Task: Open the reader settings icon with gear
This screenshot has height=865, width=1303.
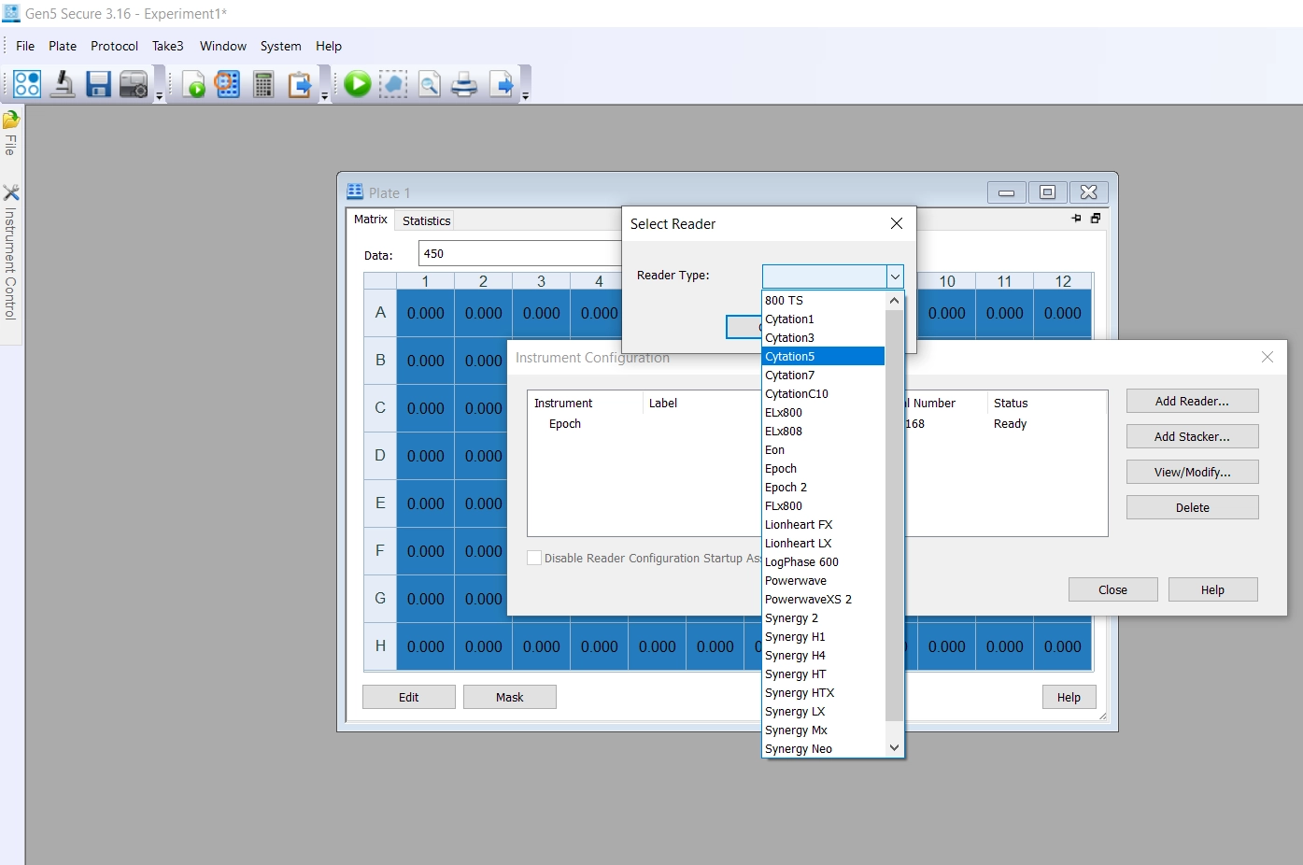Action: point(134,84)
